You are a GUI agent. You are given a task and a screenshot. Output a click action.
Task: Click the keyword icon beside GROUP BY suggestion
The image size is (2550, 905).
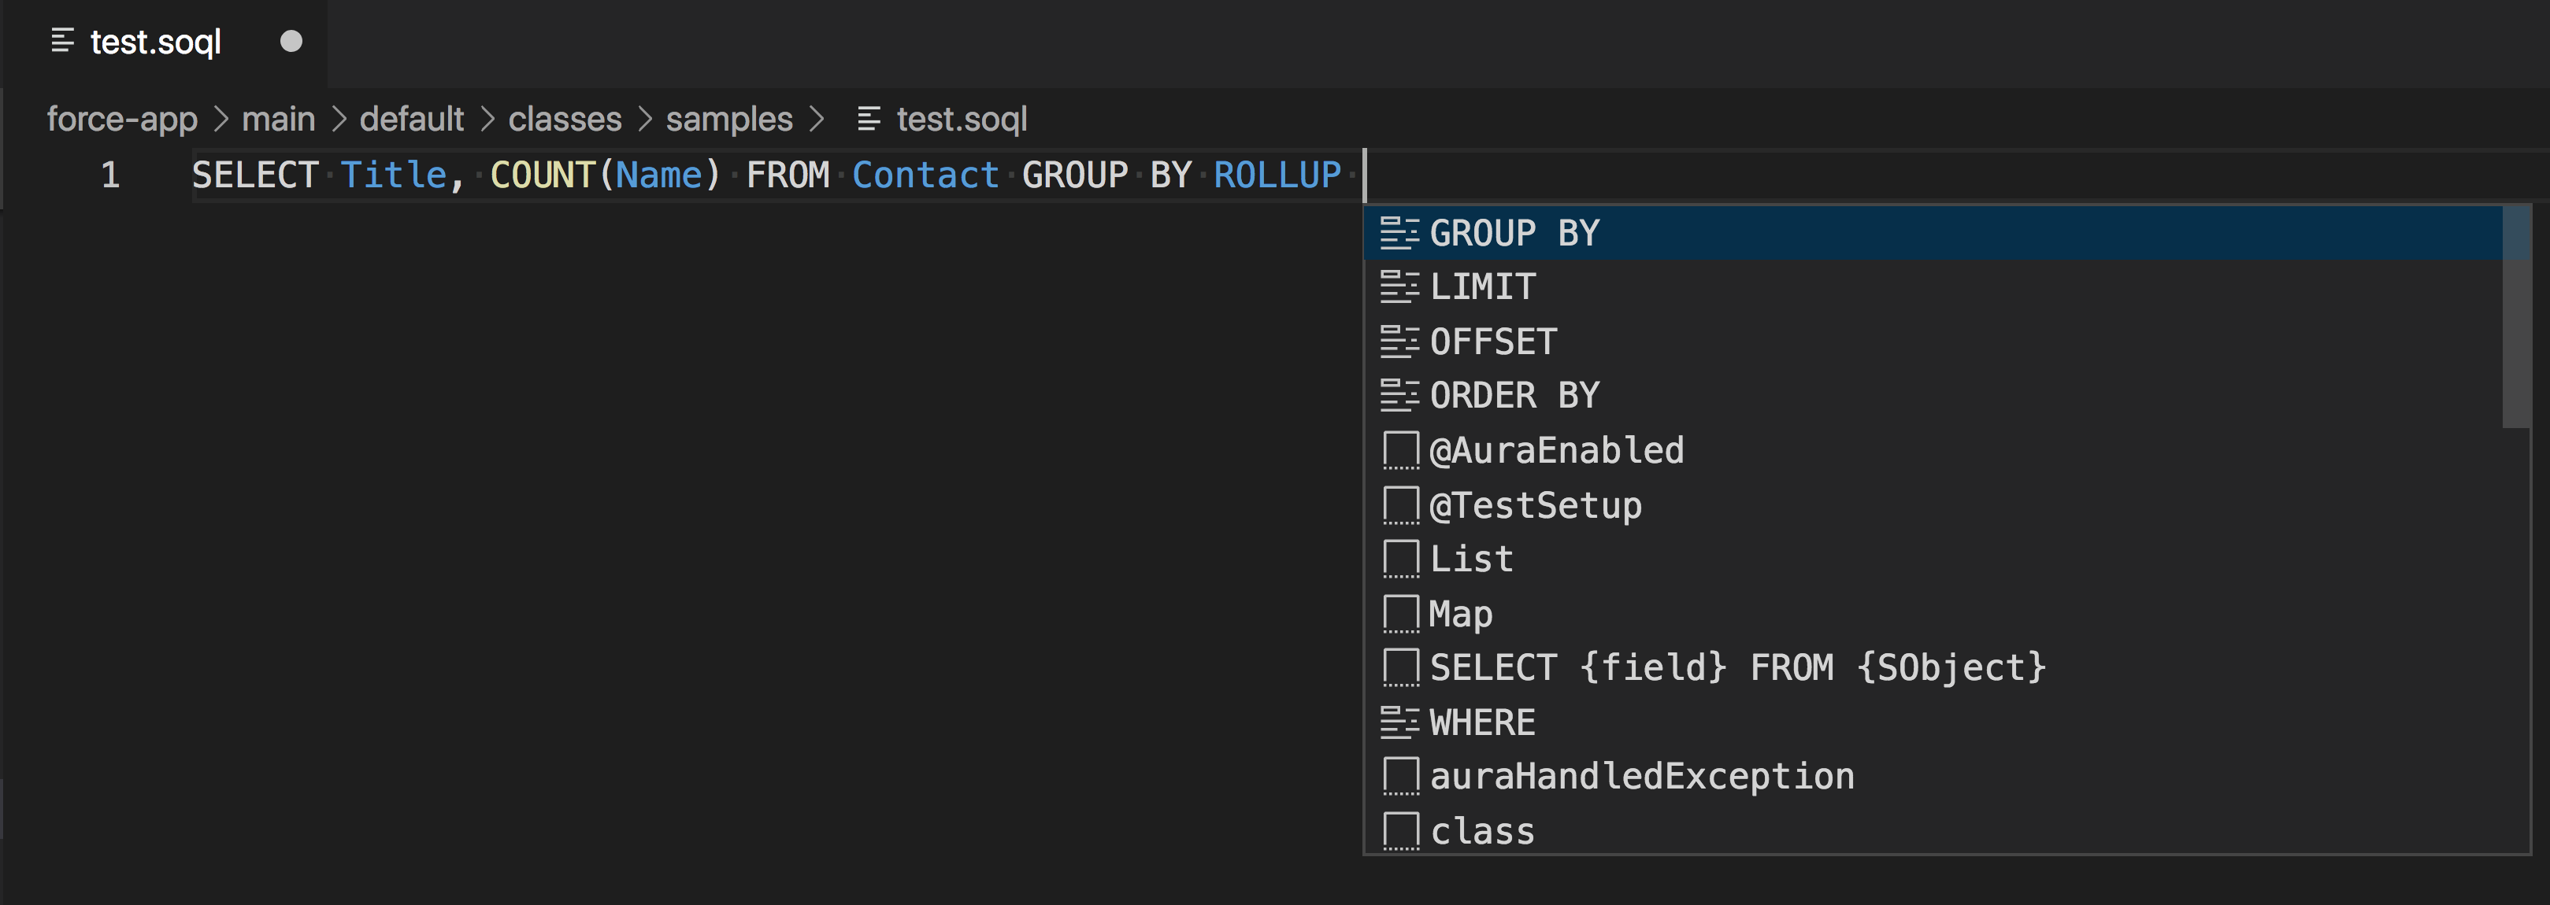(x=1399, y=234)
